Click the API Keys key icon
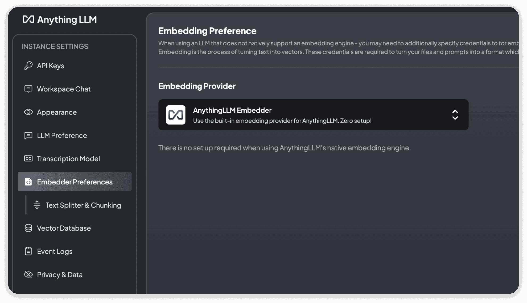The image size is (527, 303). point(28,66)
